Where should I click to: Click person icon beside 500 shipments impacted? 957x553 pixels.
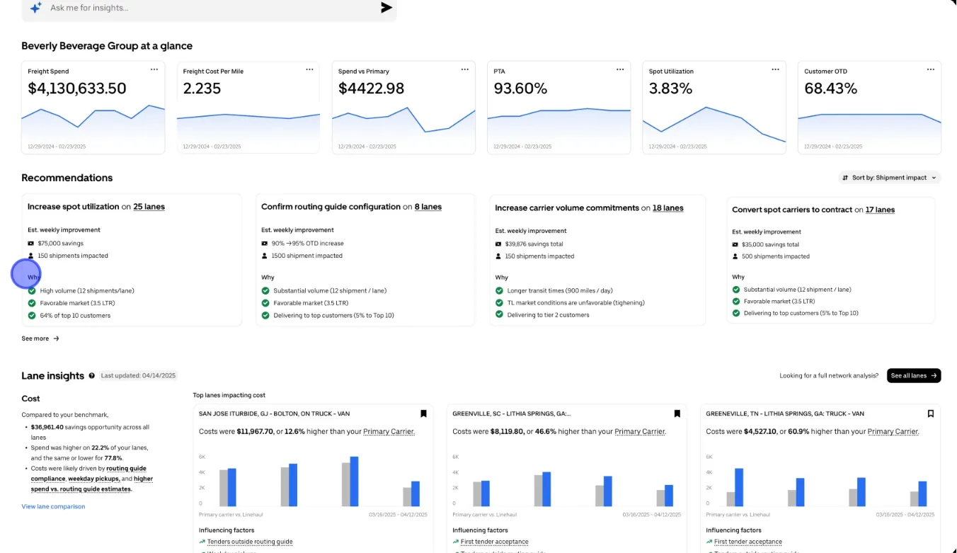[735, 256]
